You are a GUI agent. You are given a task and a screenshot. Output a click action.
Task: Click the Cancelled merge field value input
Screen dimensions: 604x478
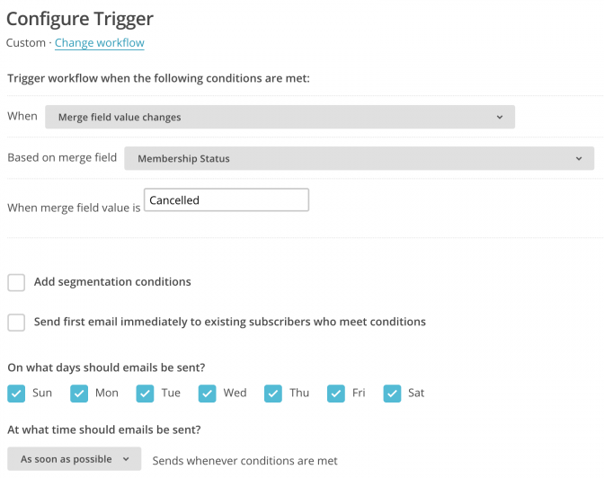(x=226, y=200)
